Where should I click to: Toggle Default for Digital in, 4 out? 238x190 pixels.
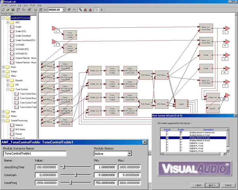pos(167,146)
